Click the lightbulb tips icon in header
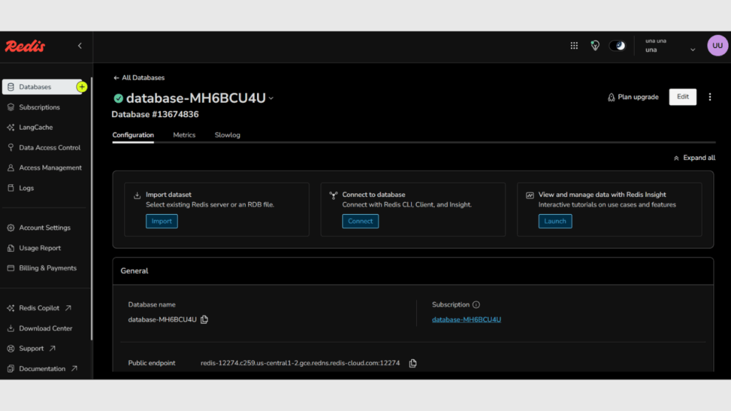Image resolution: width=731 pixels, height=411 pixels. coord(595,46)
